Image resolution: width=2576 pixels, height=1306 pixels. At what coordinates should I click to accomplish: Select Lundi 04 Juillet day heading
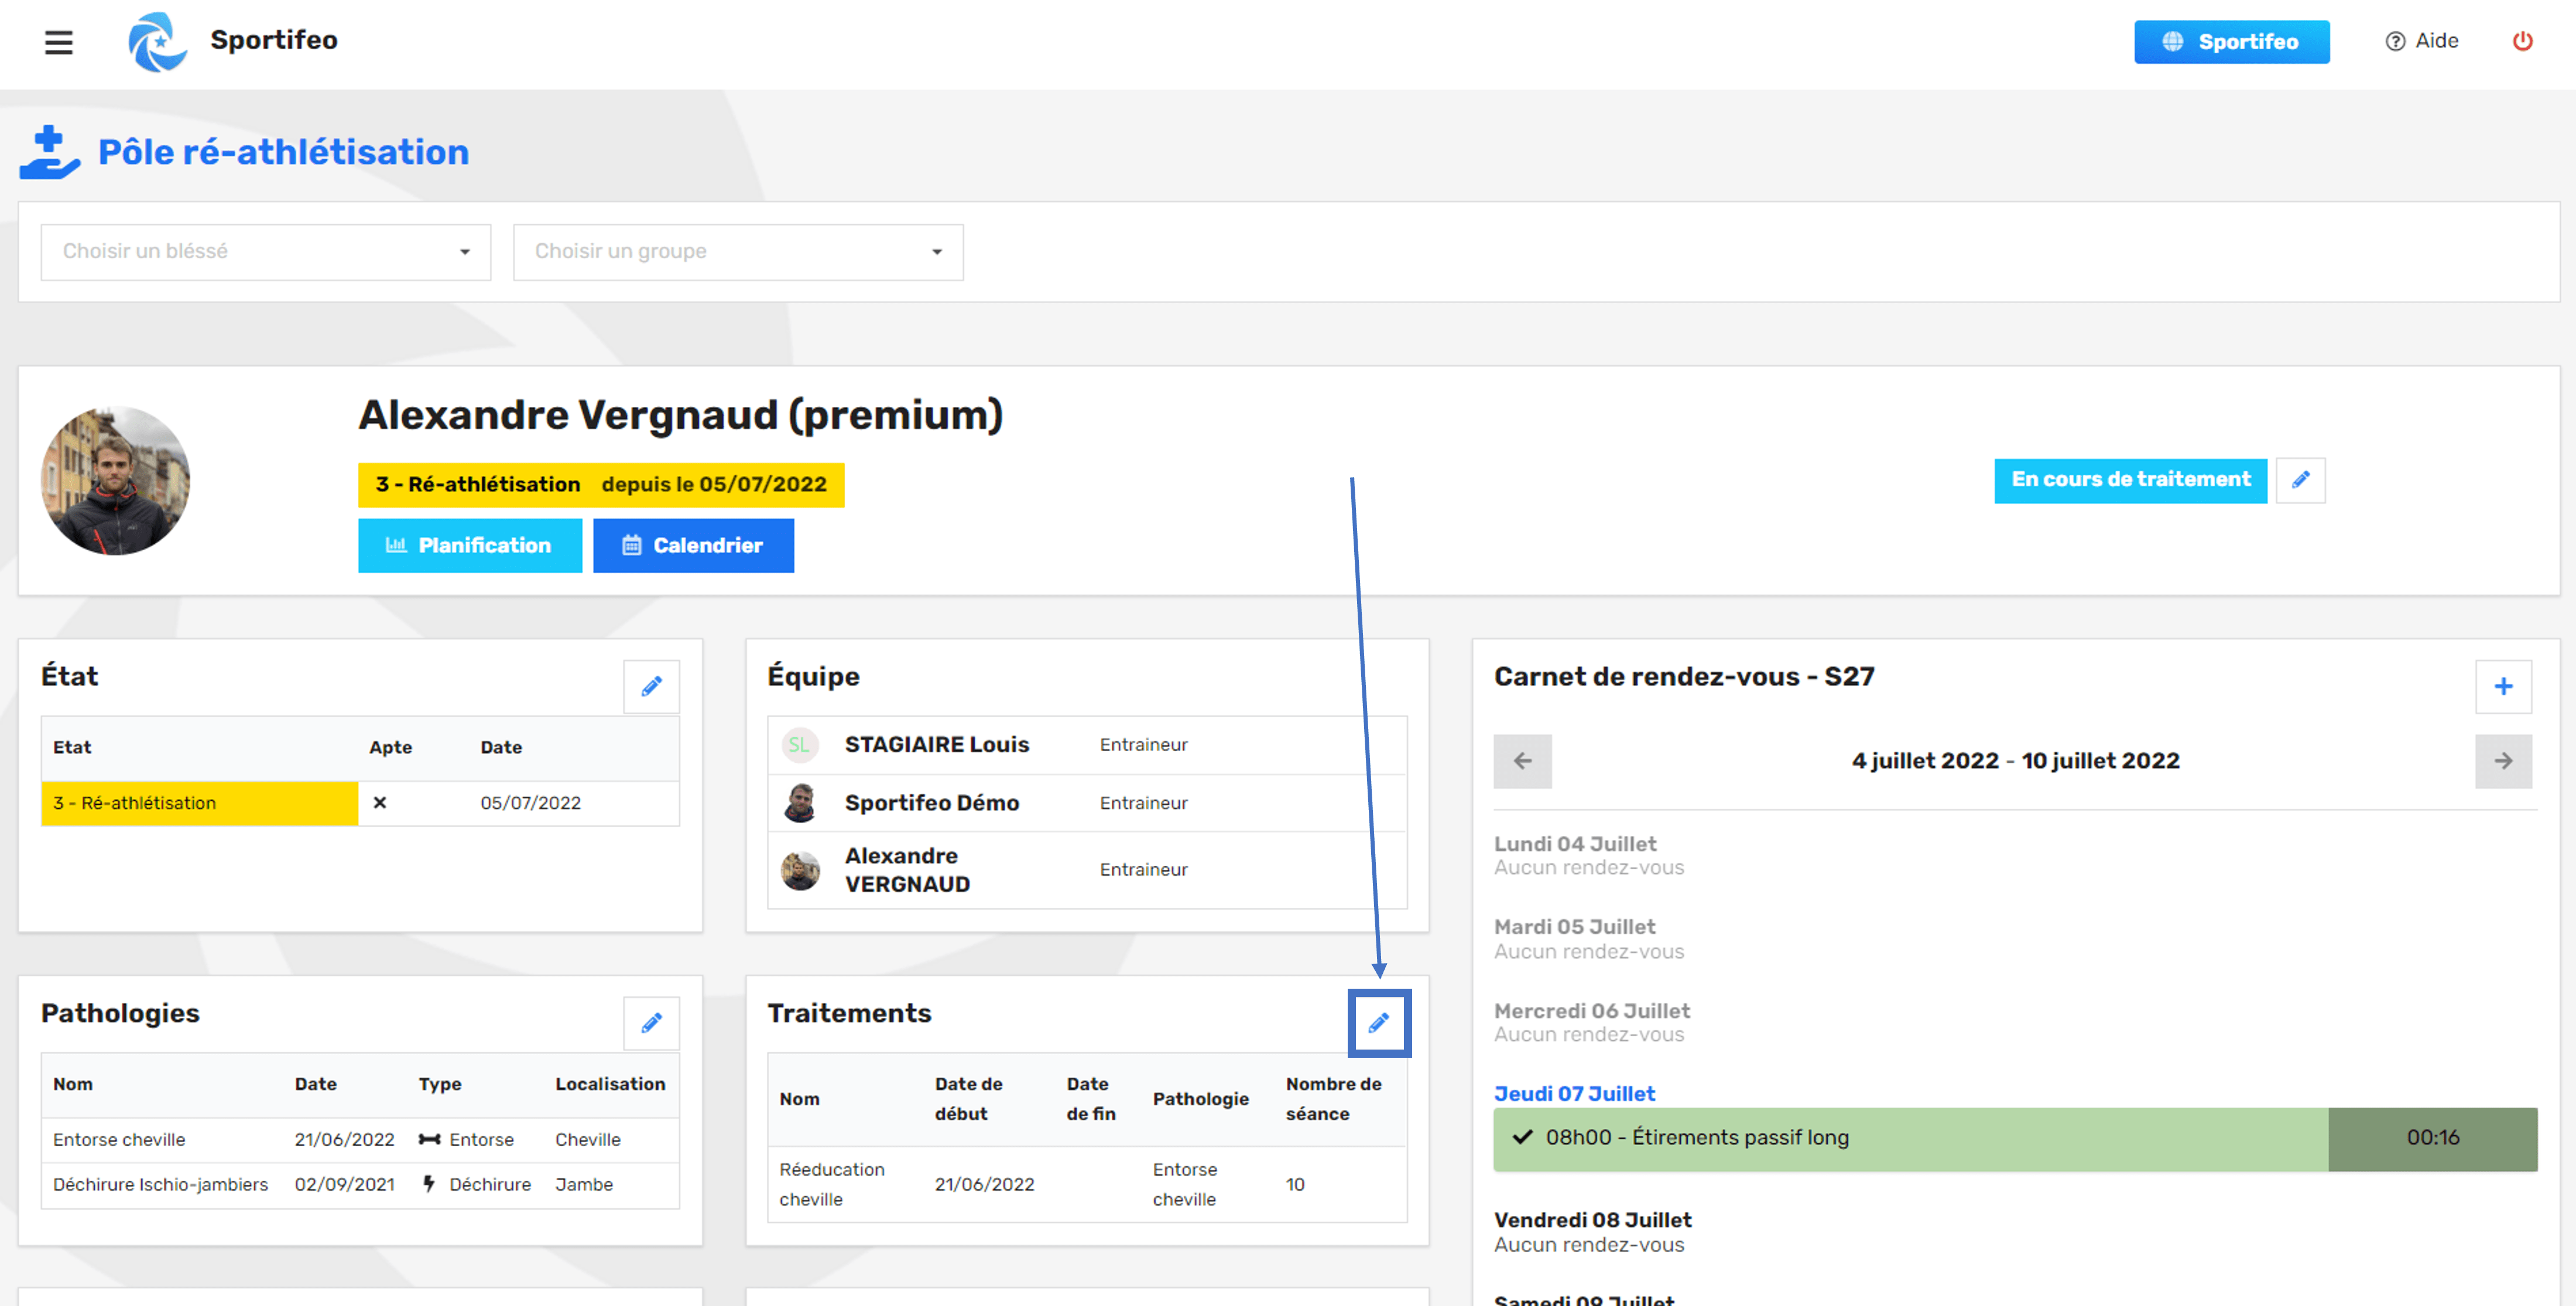click(x=1575, y=844)
